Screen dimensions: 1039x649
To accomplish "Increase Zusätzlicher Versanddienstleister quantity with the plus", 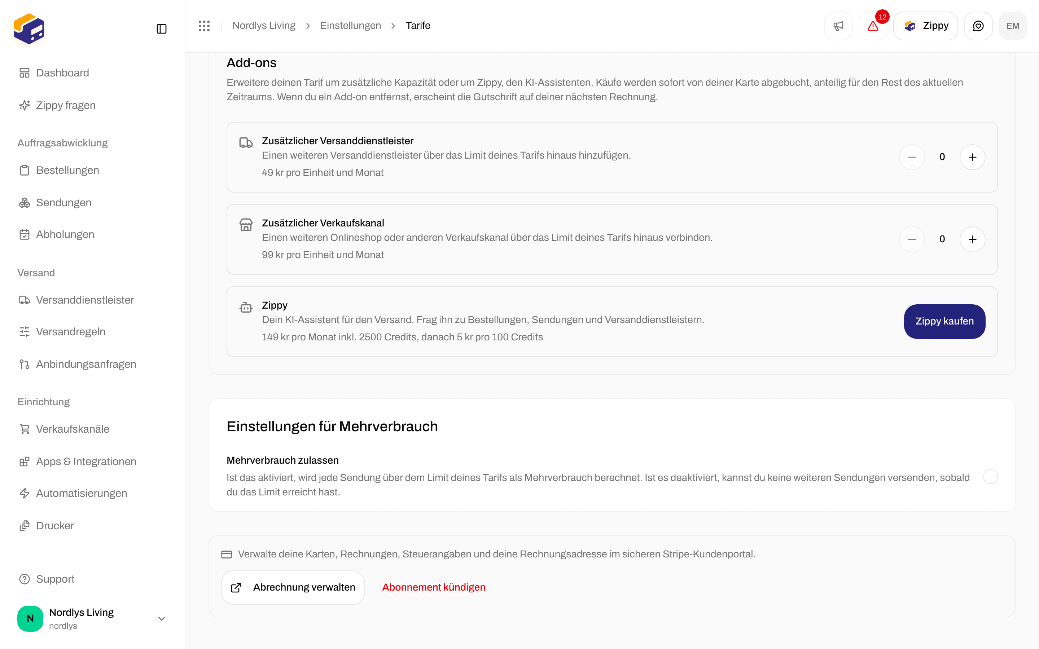I will click(973, 157).
